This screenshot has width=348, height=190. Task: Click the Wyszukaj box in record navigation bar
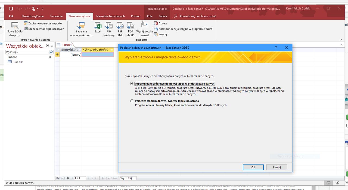128,178
